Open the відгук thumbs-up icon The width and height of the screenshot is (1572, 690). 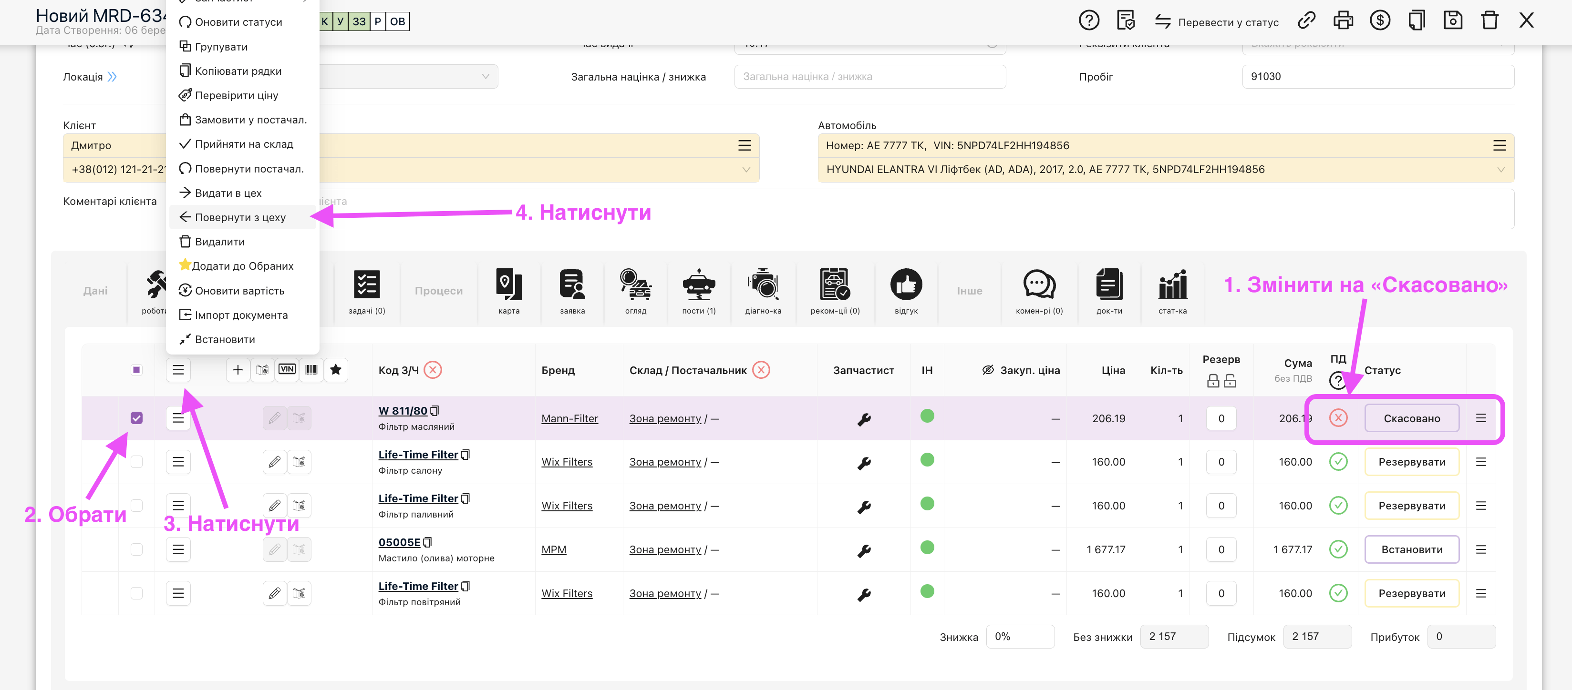point(906,285)
